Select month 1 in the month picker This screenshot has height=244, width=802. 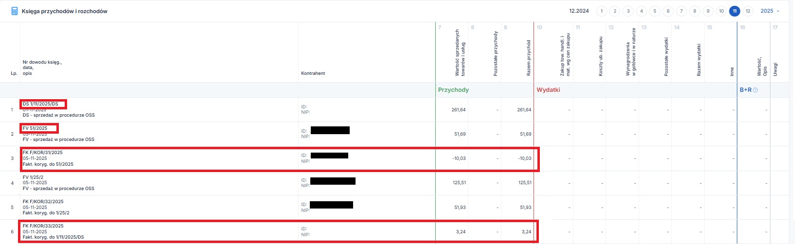pyautogui.click(x=602, y=11)
